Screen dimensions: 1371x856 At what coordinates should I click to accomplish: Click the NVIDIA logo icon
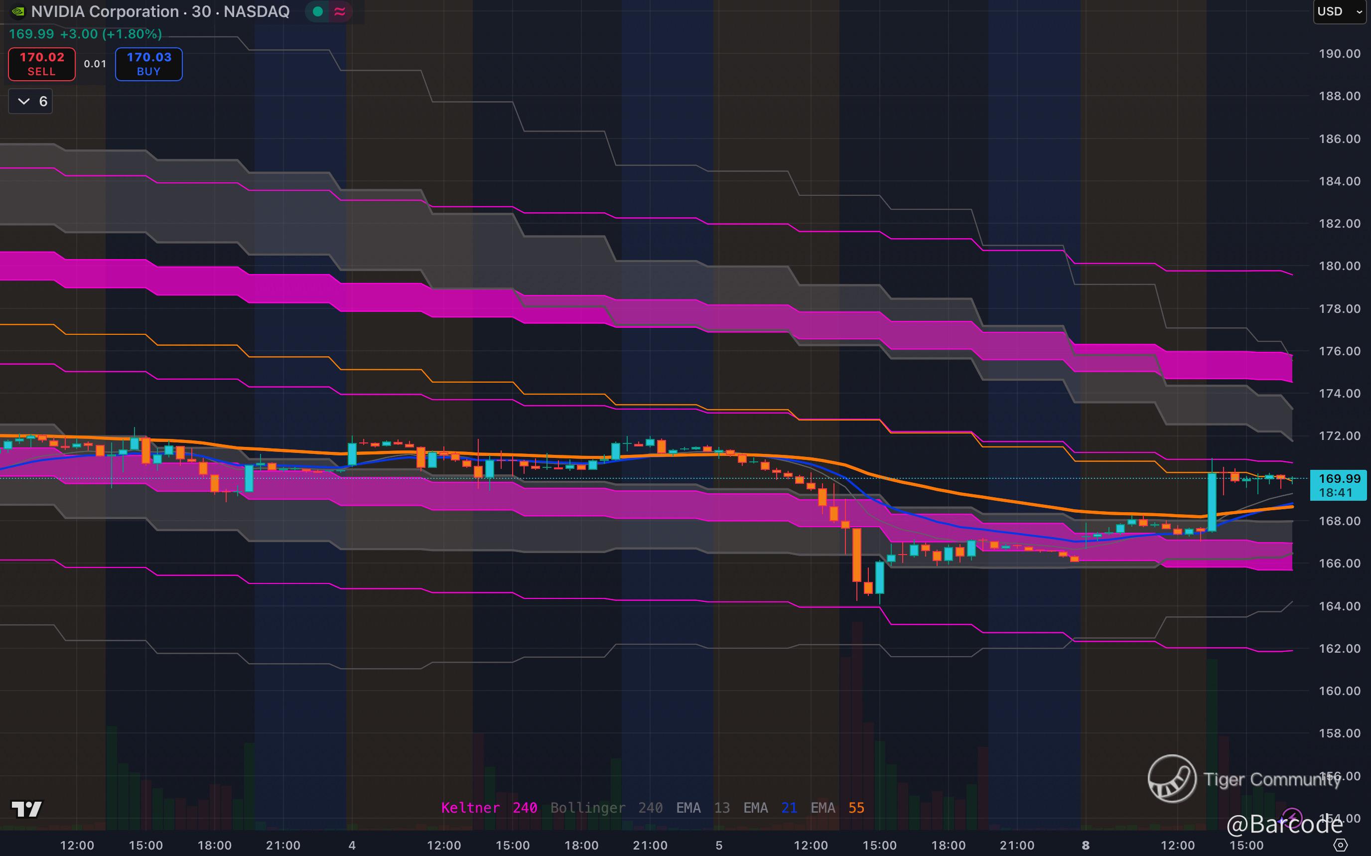[x=18, y=11]
